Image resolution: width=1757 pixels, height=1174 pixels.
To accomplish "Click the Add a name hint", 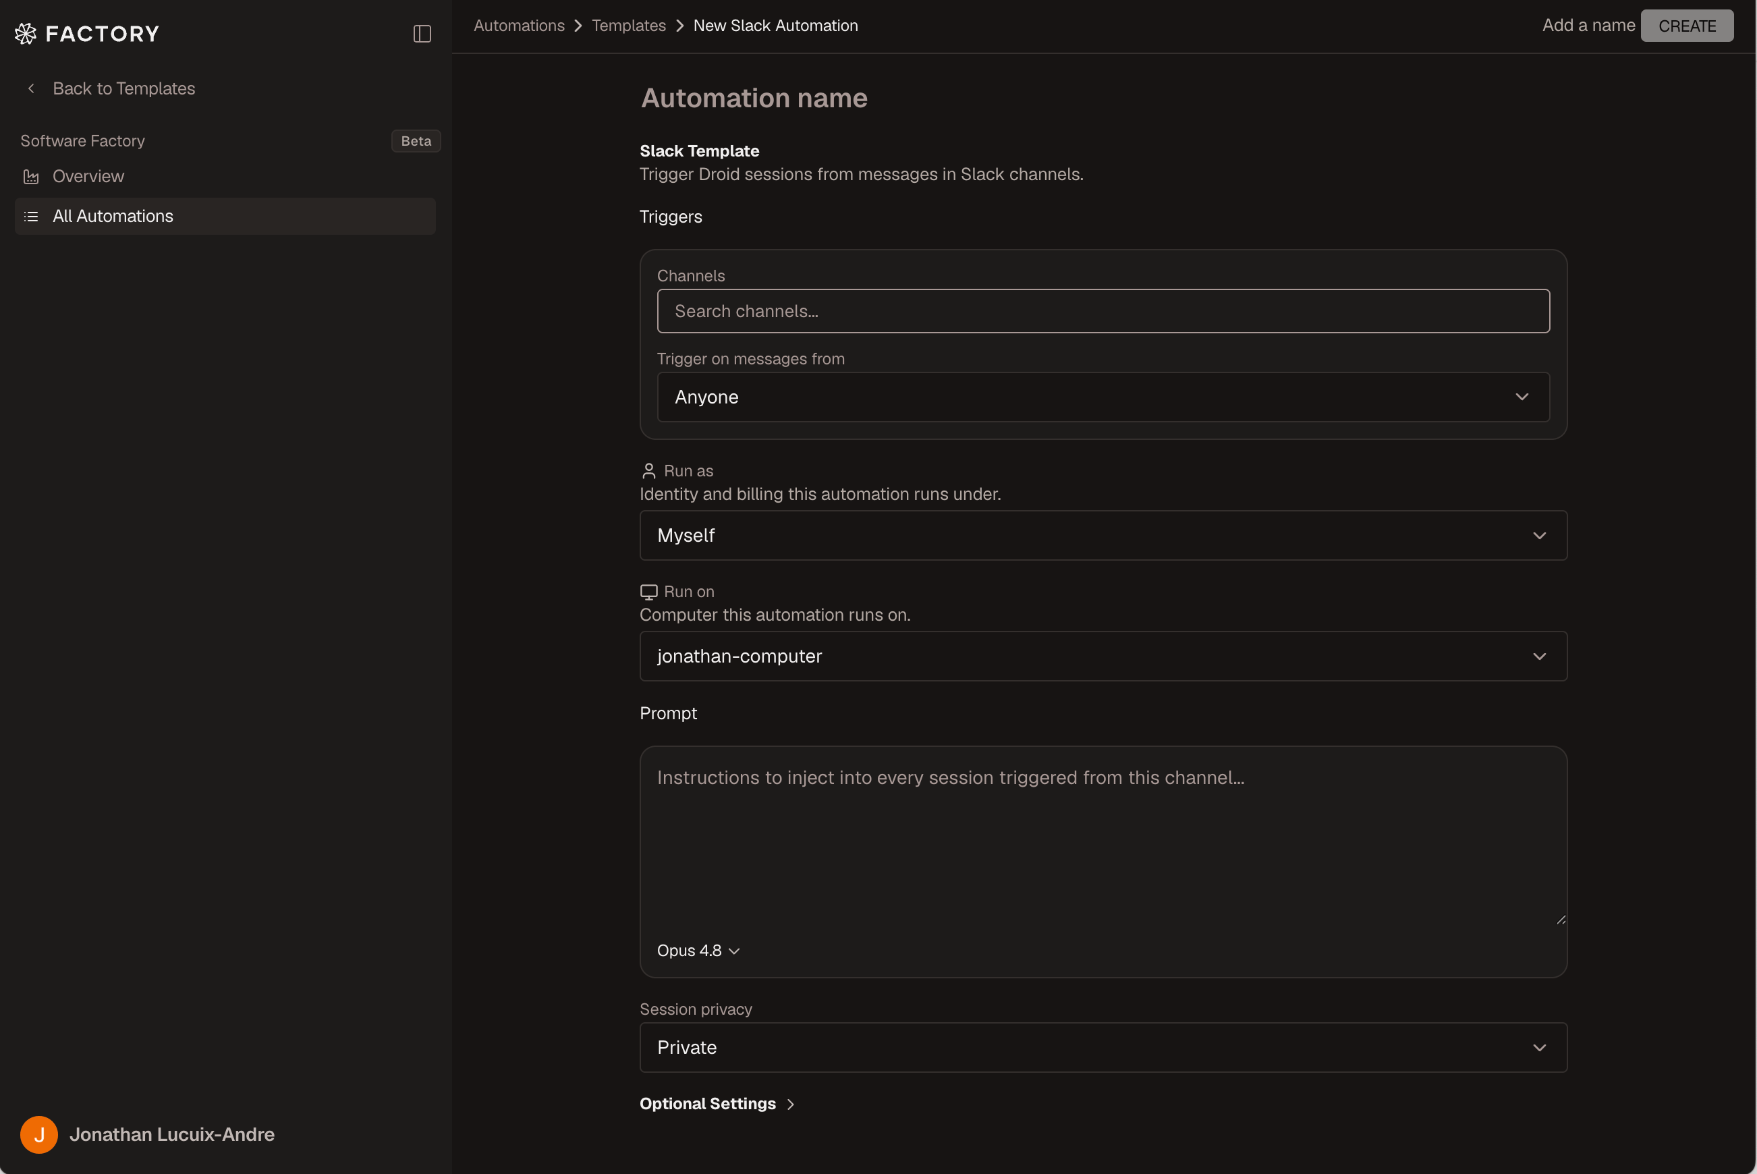I will 1588,26.
